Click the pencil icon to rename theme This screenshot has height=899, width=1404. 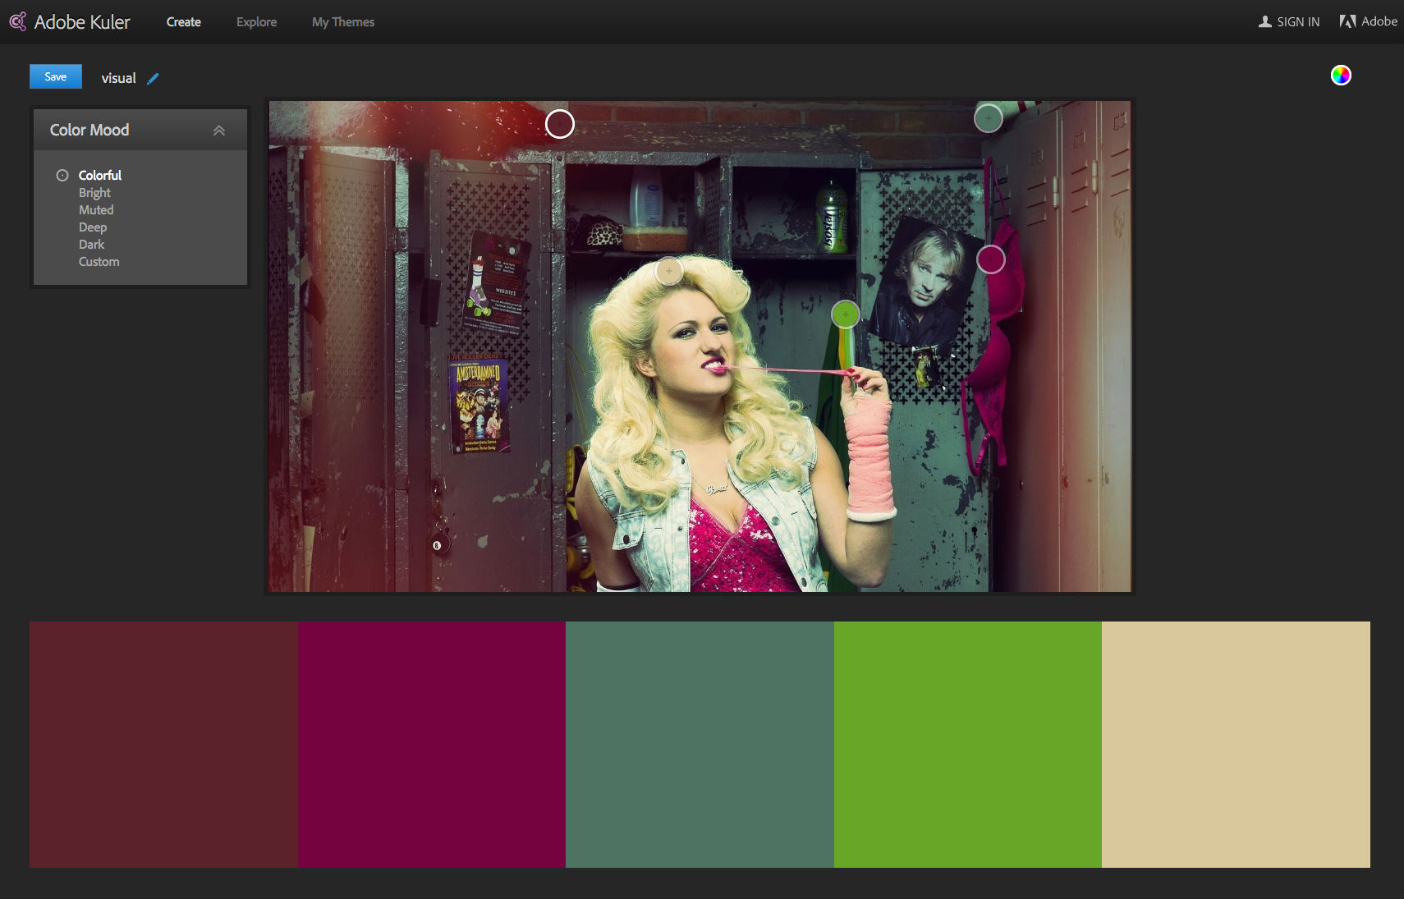pos(153,79)
